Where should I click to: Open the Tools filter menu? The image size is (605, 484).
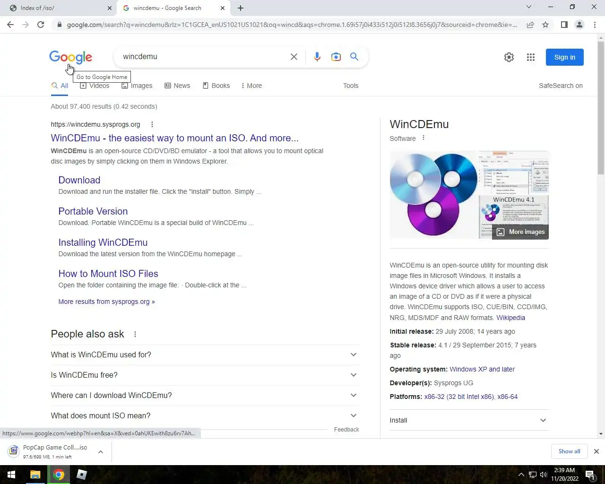[x=351, y=86]
